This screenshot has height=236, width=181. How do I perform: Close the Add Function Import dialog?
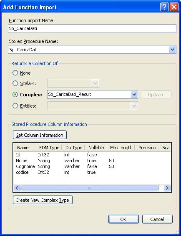[174, 7]
